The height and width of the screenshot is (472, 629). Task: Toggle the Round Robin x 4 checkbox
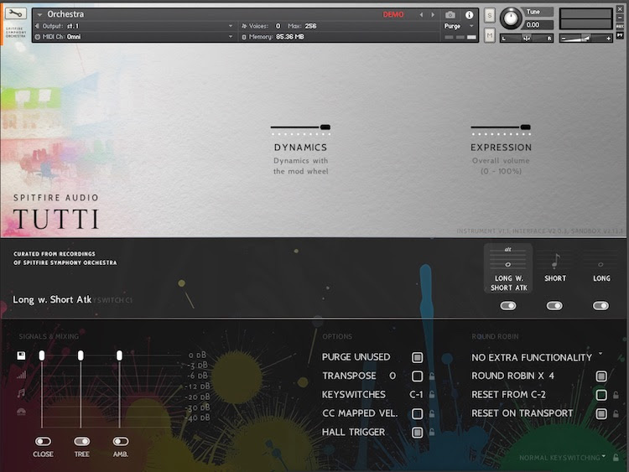(601, 376)
